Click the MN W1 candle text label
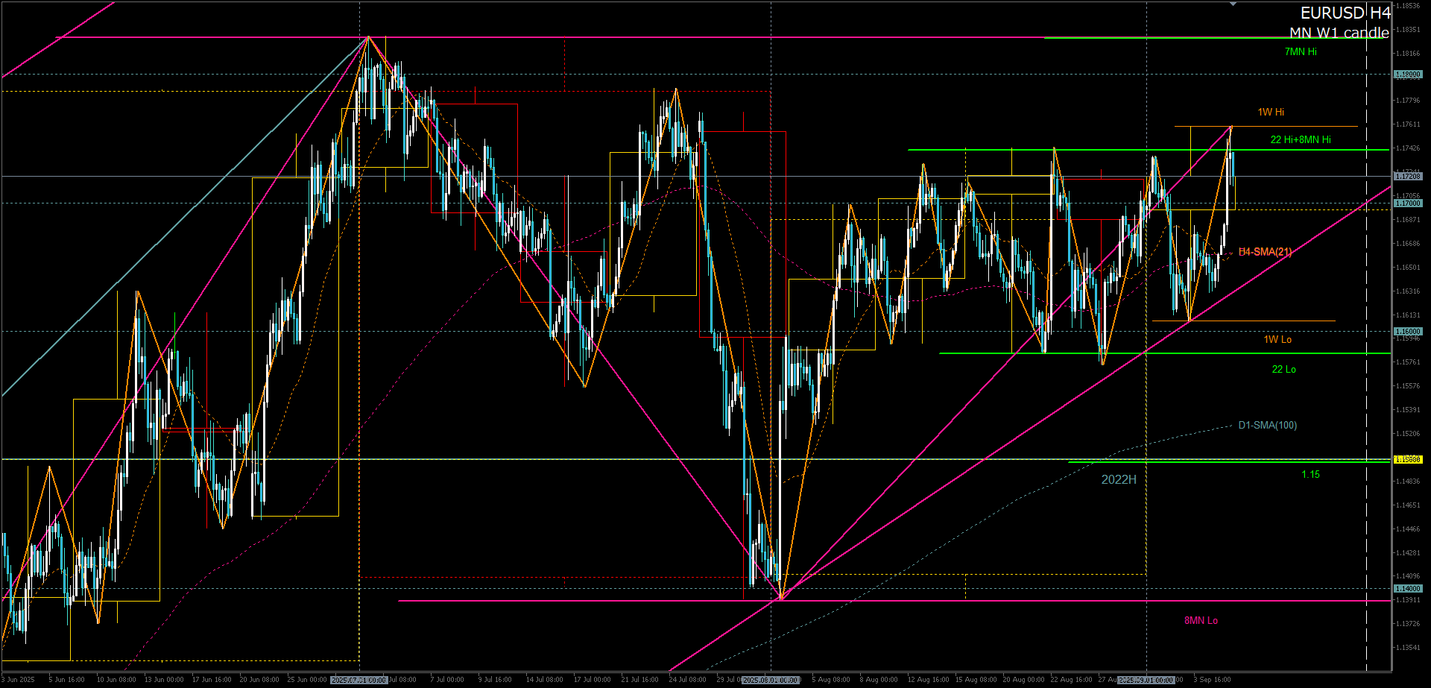This screenshot has height=688, width=1431. pos(1339,33)
